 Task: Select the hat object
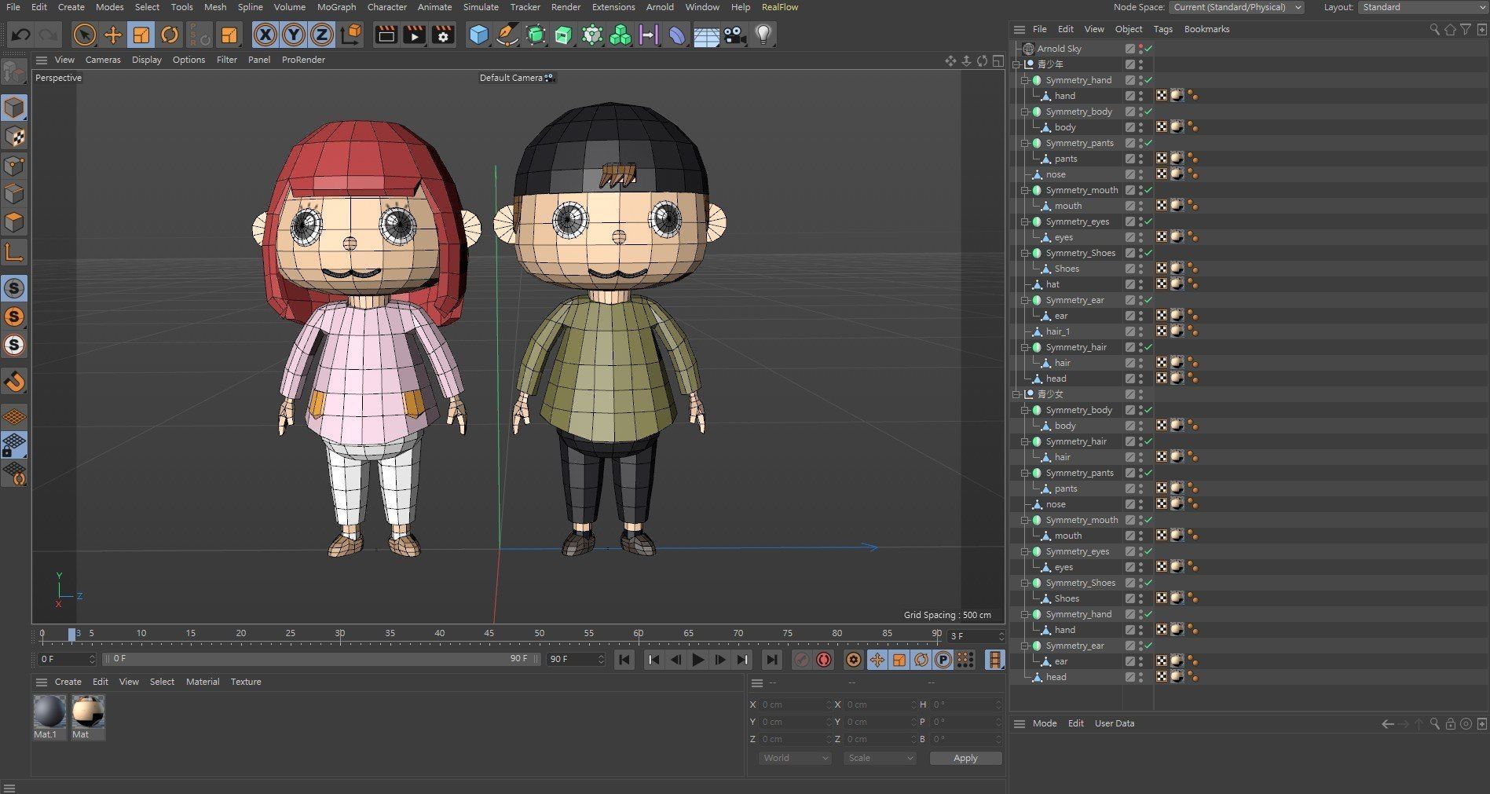point(1053,284)
